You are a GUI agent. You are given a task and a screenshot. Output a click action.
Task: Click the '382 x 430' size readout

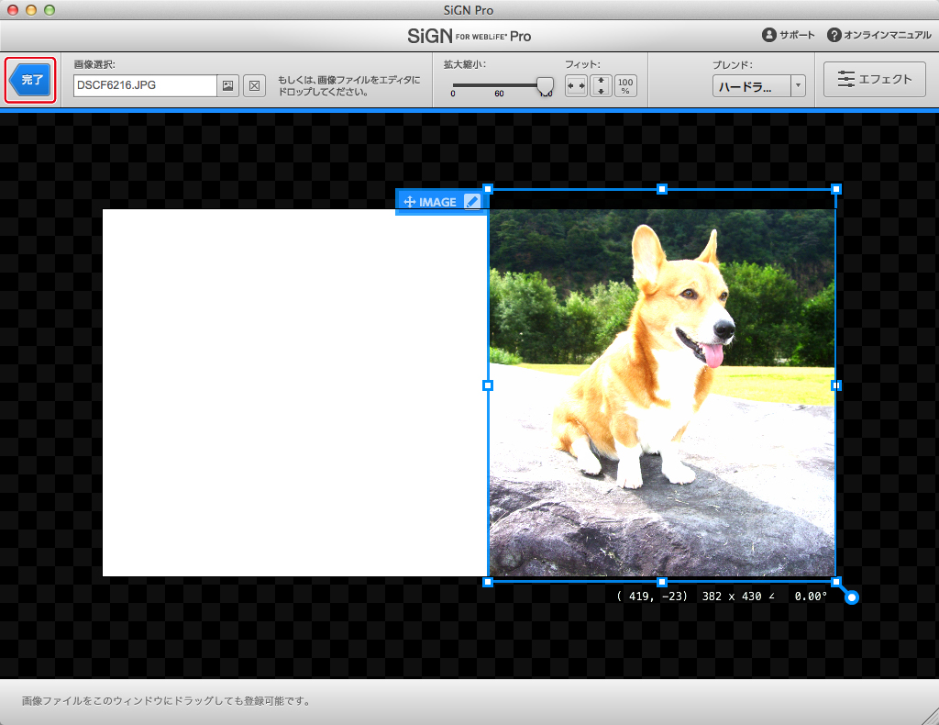732,597
